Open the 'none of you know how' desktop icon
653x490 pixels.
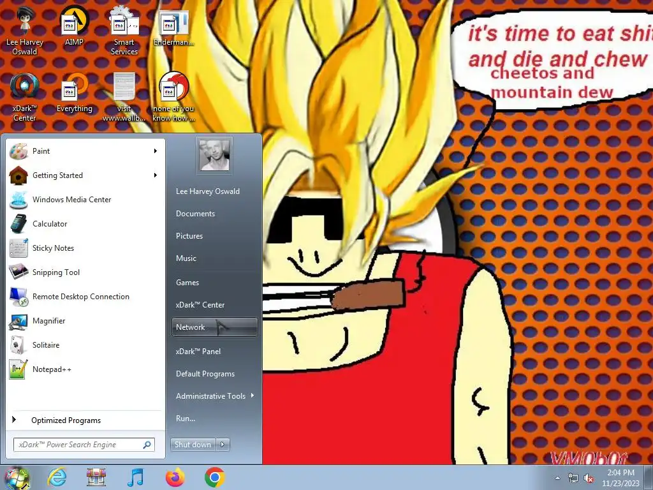tap(173, 97)
